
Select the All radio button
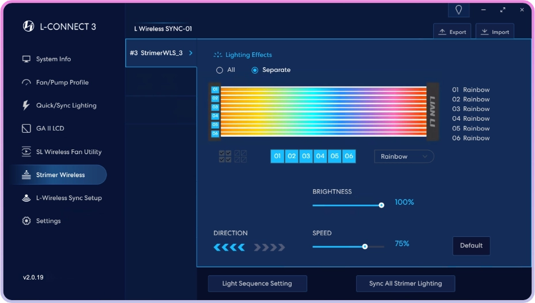coord(219,70)
